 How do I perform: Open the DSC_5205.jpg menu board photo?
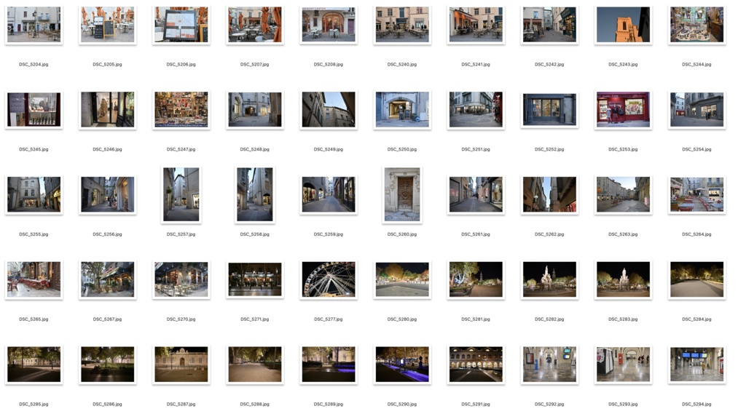click(x=108, y=25)
